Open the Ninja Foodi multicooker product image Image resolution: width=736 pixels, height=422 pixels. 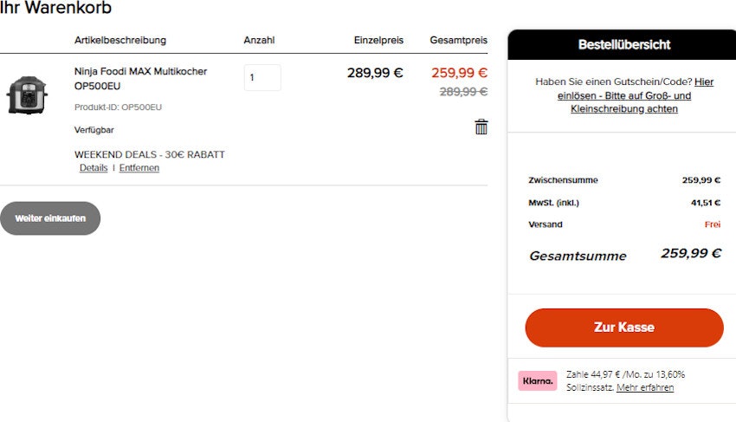click(27, 94)
